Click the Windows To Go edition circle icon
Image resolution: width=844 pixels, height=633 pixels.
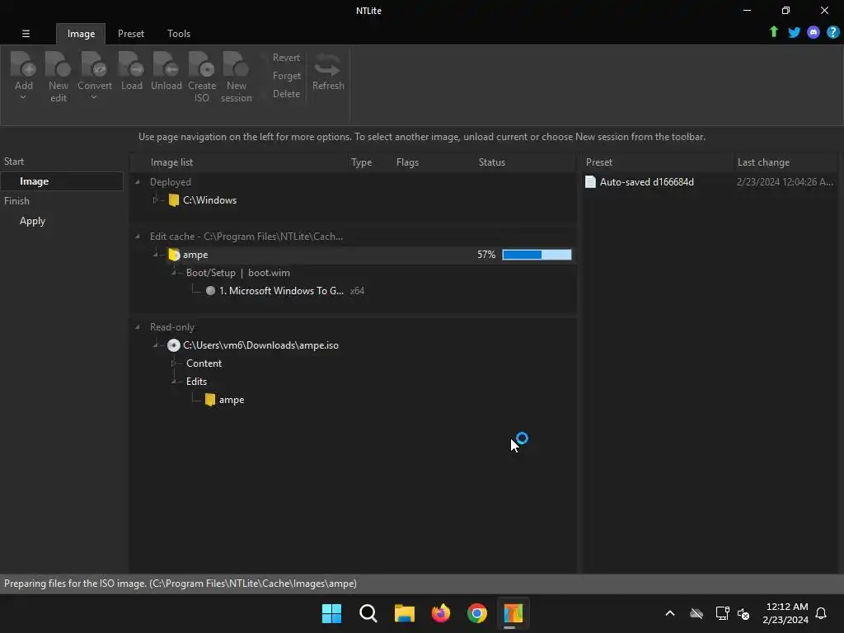(210, 291)
